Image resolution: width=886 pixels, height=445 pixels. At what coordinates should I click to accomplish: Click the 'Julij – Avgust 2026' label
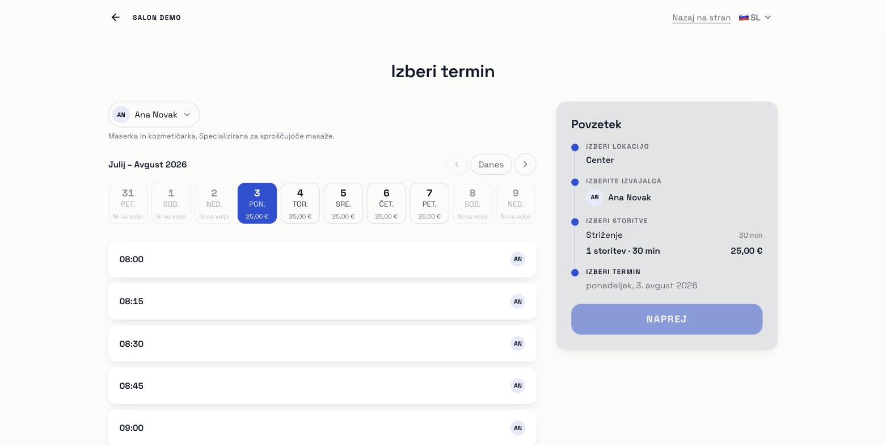(x=147, y=165)
